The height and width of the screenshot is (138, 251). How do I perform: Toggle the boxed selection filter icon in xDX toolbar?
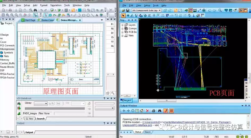(x=36, y=15)
